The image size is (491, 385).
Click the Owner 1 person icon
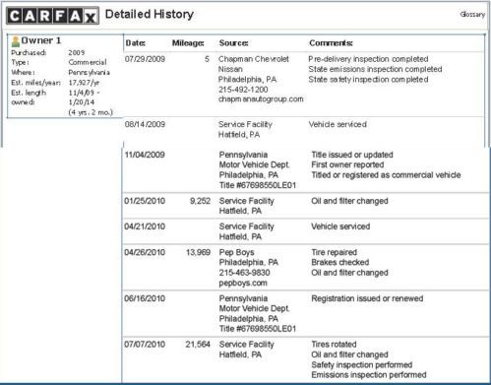coord(16,41)
